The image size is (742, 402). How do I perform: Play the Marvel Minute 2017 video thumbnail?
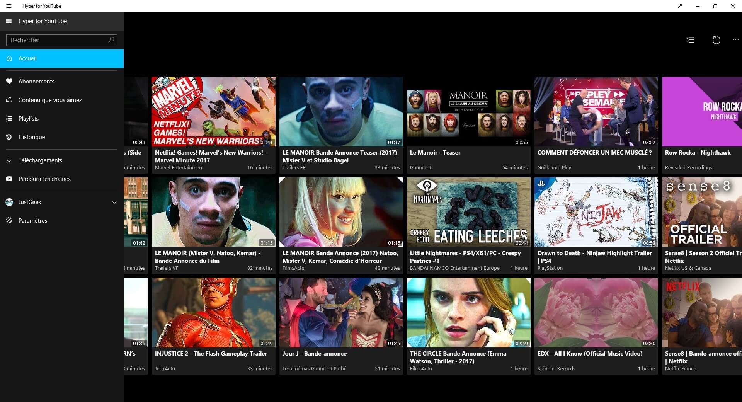pyautogui.click(x=214, y=112)
